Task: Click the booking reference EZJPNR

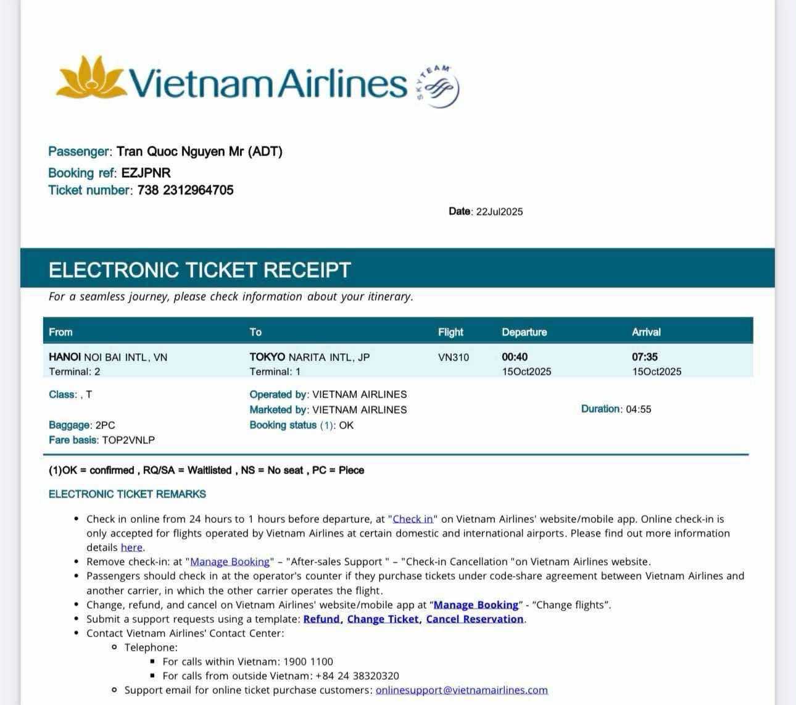Action: point(146,173)
